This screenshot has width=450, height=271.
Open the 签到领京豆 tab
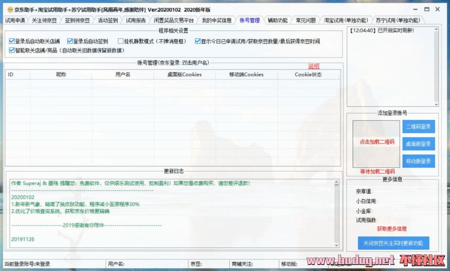(77, 20)
